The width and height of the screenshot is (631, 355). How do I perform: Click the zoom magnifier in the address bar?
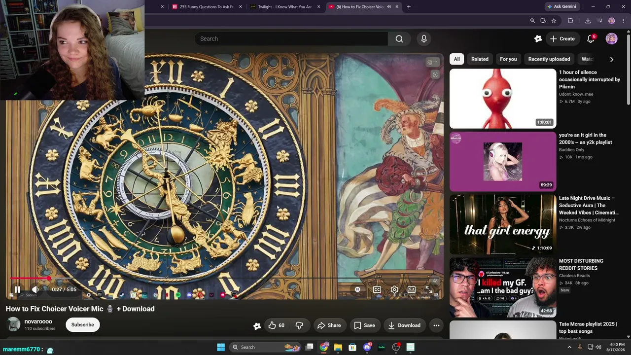coord(532,21)
